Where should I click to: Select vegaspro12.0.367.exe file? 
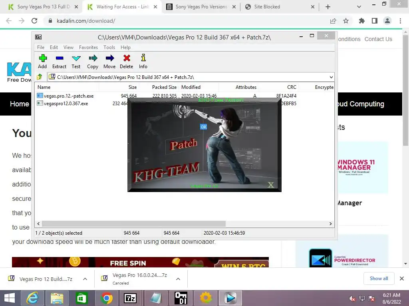point(66,103)
